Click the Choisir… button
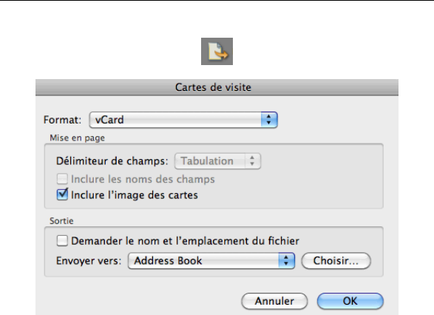 point(336,261)
